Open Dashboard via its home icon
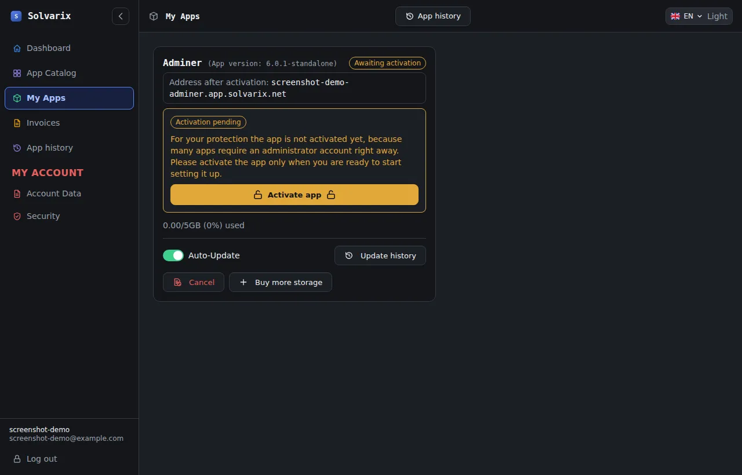 point(17,48)
